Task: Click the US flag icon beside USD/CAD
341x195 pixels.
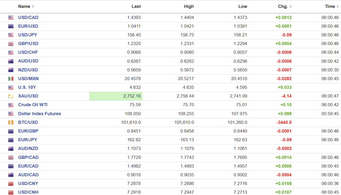Action: [11, 18]
